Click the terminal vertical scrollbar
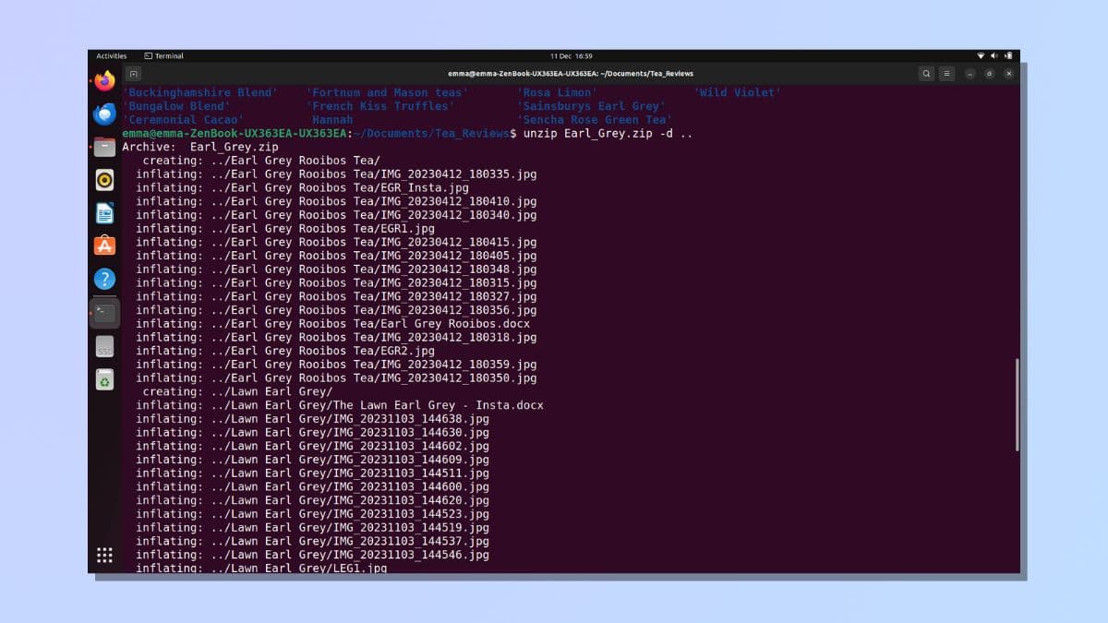1108x623 pixels. (1017, 404)
